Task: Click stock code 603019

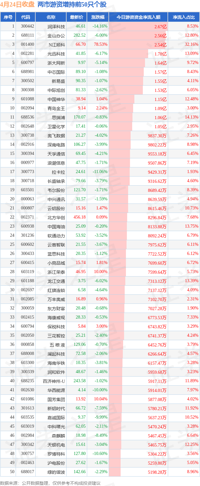Action: point(27,426)
